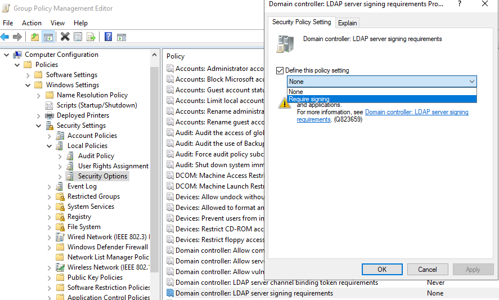Open the Action menu

pos(32,23)
